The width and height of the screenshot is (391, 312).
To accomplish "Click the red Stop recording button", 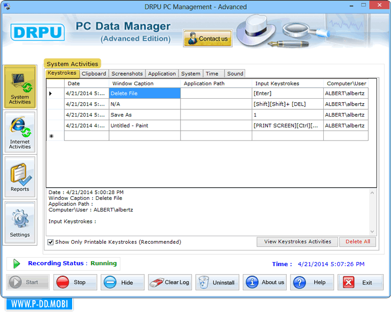I will tap(75, 282).
